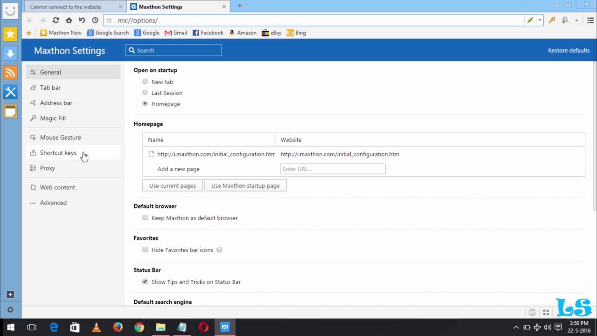The width and height of the screenshot is (597, 336).
Task: Click the Favorites bar star icon
Action: (x=28, y=33)
